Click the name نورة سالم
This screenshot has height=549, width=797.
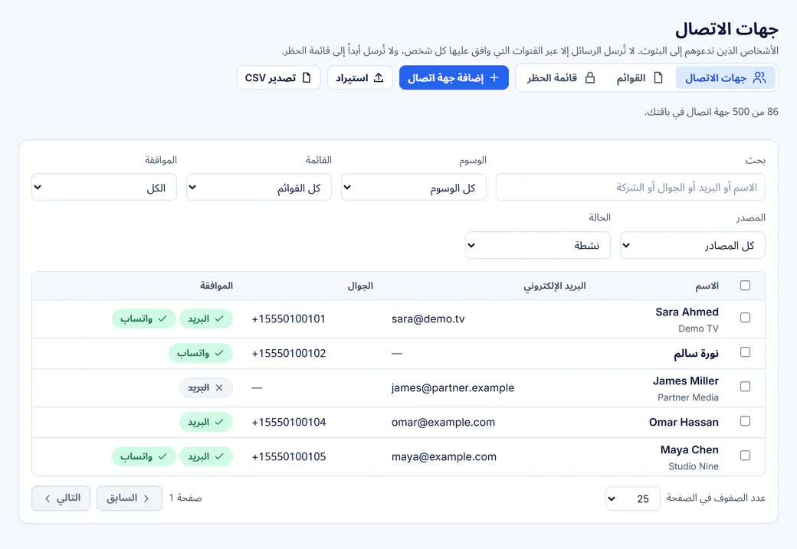coord(696,353)
